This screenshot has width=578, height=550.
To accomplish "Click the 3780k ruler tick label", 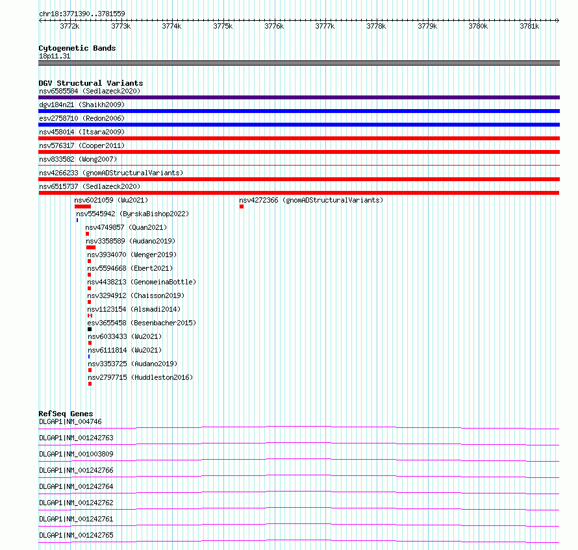I will pos(478,26).
